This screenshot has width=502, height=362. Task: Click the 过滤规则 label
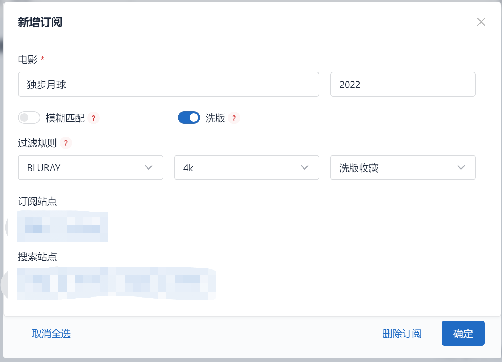point(37,143)
